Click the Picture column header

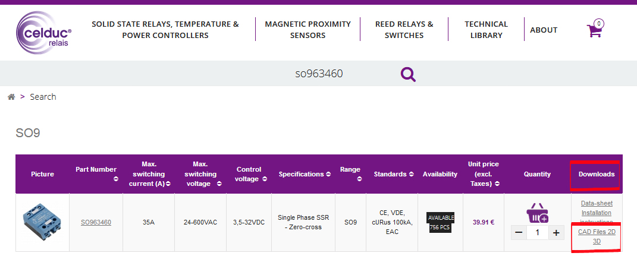(x=42, y=174)
